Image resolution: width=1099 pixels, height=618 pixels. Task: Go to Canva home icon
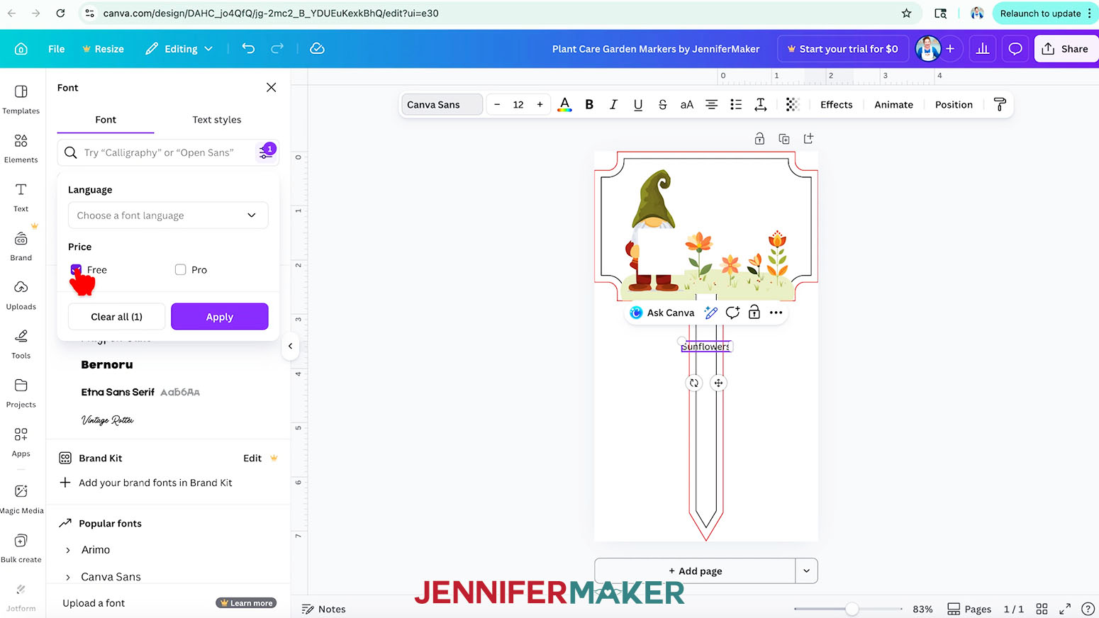21,49
